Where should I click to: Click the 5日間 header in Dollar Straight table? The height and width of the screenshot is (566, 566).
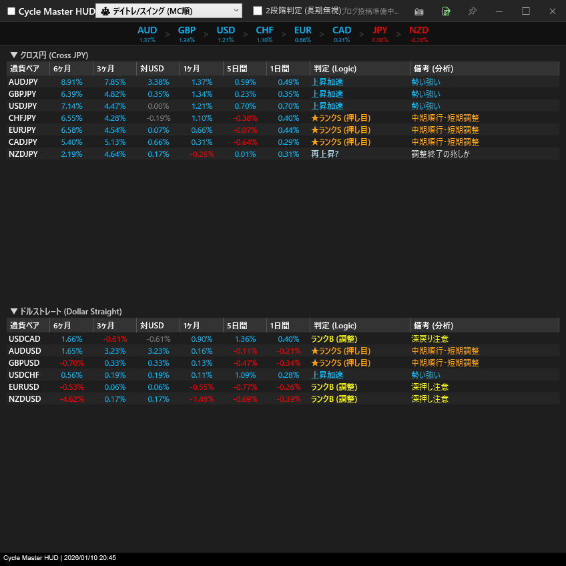[237, 326]
